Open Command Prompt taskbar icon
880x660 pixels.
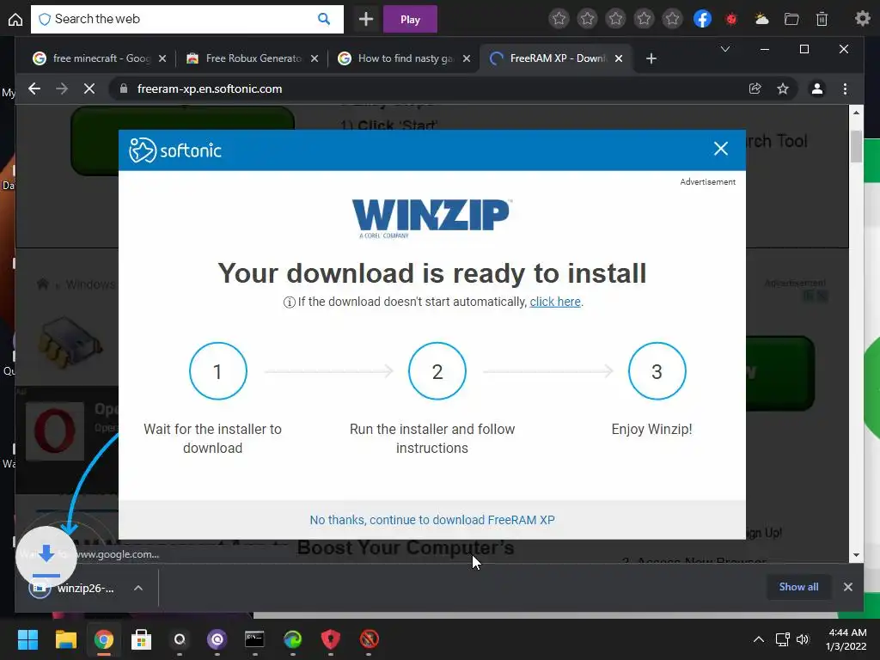(x=254, y=639)
